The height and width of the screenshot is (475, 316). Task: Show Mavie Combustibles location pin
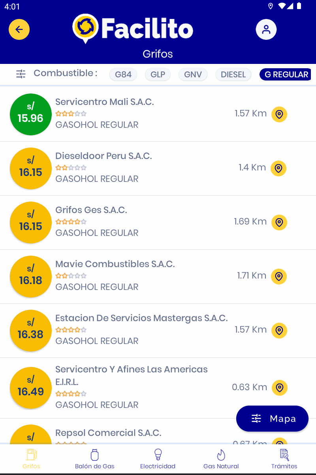(279, 277)
